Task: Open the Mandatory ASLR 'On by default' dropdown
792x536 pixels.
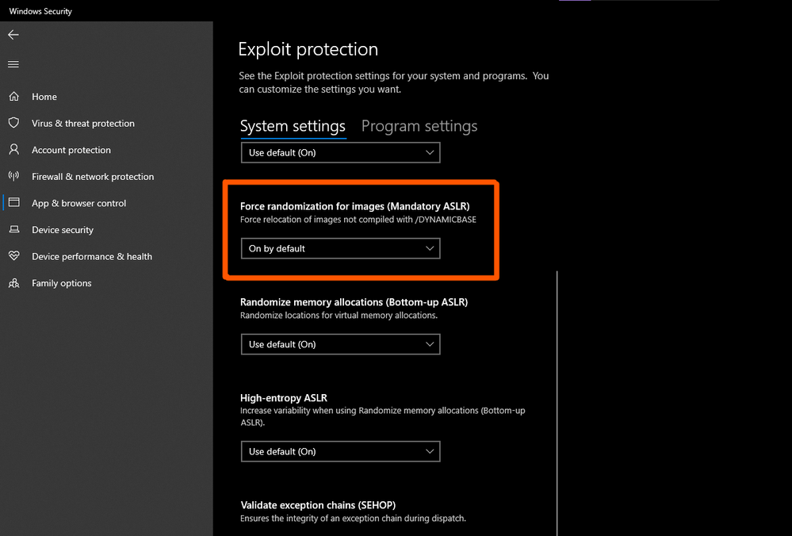Action: click(340, 248)
